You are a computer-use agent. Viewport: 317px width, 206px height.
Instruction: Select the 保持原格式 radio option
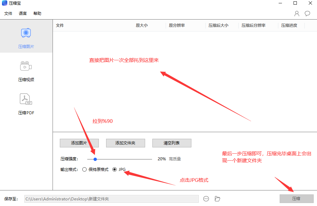pos(85,169)
